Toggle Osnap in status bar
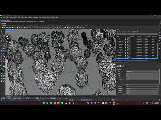Image resolution: width=161 pixels, height=120 pixels. tap(71, 100)
